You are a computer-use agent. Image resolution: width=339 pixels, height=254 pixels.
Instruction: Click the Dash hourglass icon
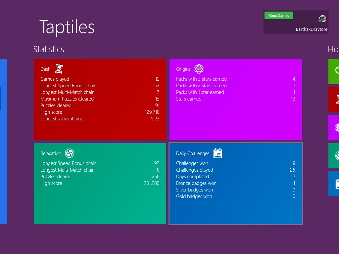tap(59, 69)
